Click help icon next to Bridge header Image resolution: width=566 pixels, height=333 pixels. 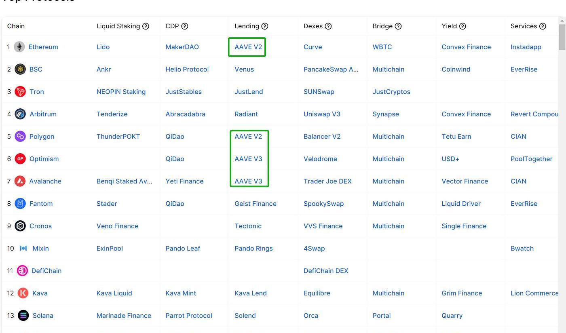pyautogui.click(x=398, y=26)
